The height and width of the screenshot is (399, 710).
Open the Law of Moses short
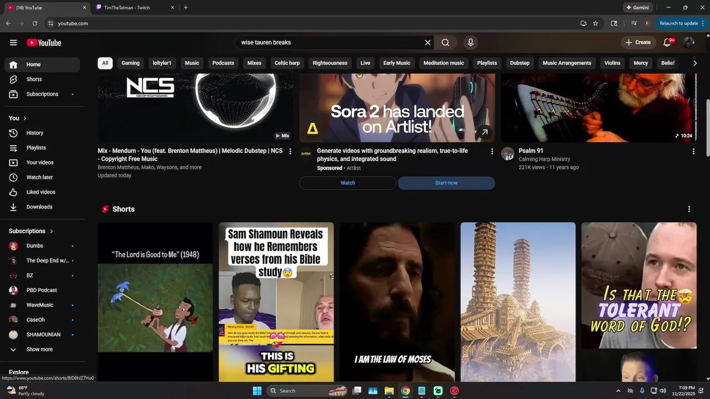click(397, 302)
